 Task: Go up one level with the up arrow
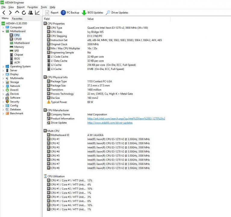pos(17,12)
